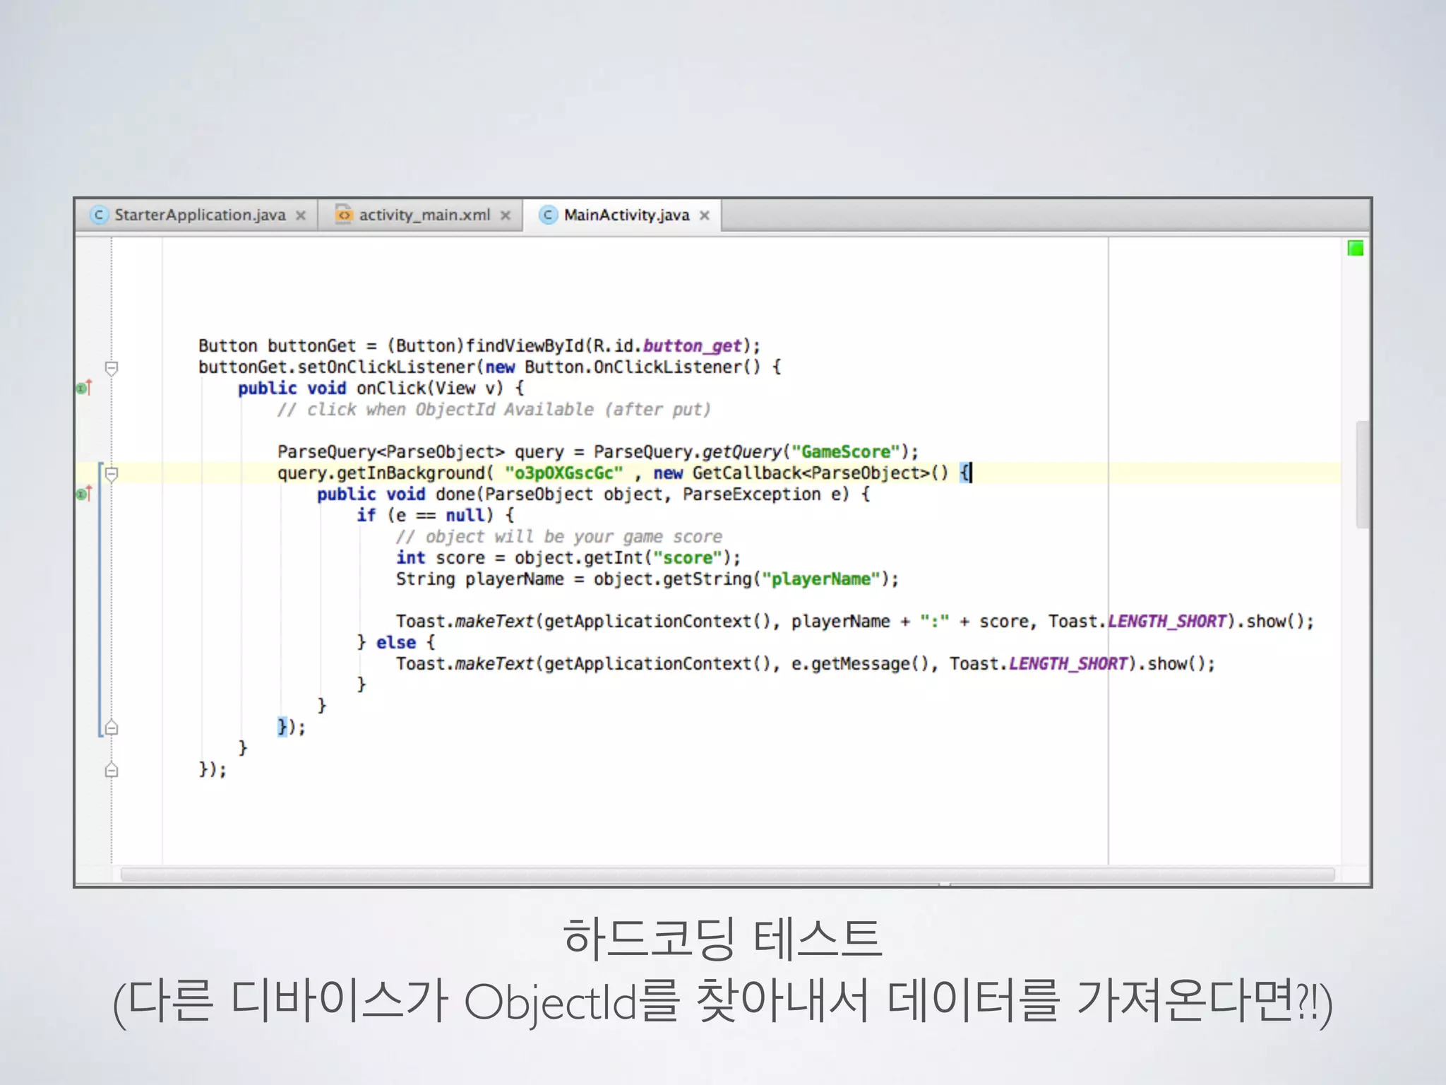The height and width of the screenshot is (1085, 1446).
Task: Click the comment 'object will be your game score'
Action: coord(559,537)
